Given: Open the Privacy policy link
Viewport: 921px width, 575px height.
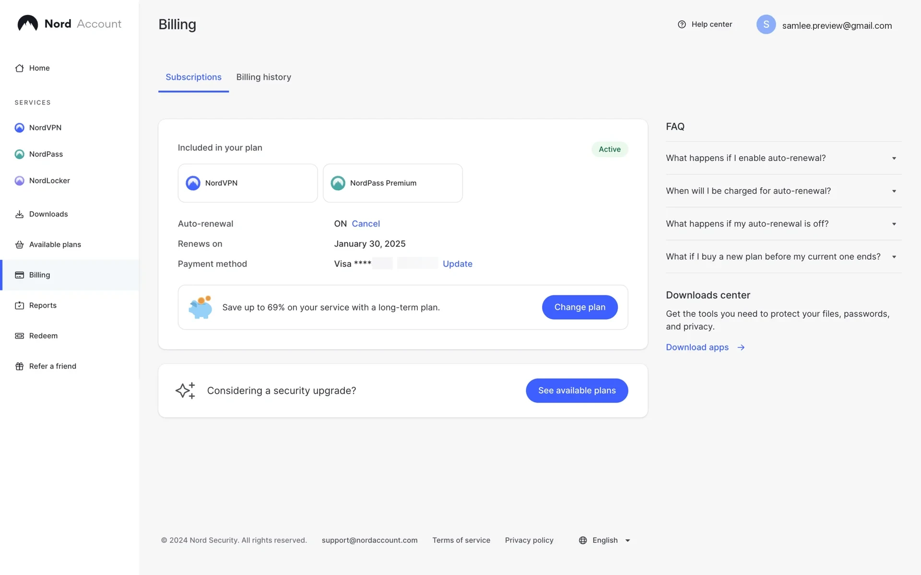Looking at the screenshot, I should pos(529,540).
